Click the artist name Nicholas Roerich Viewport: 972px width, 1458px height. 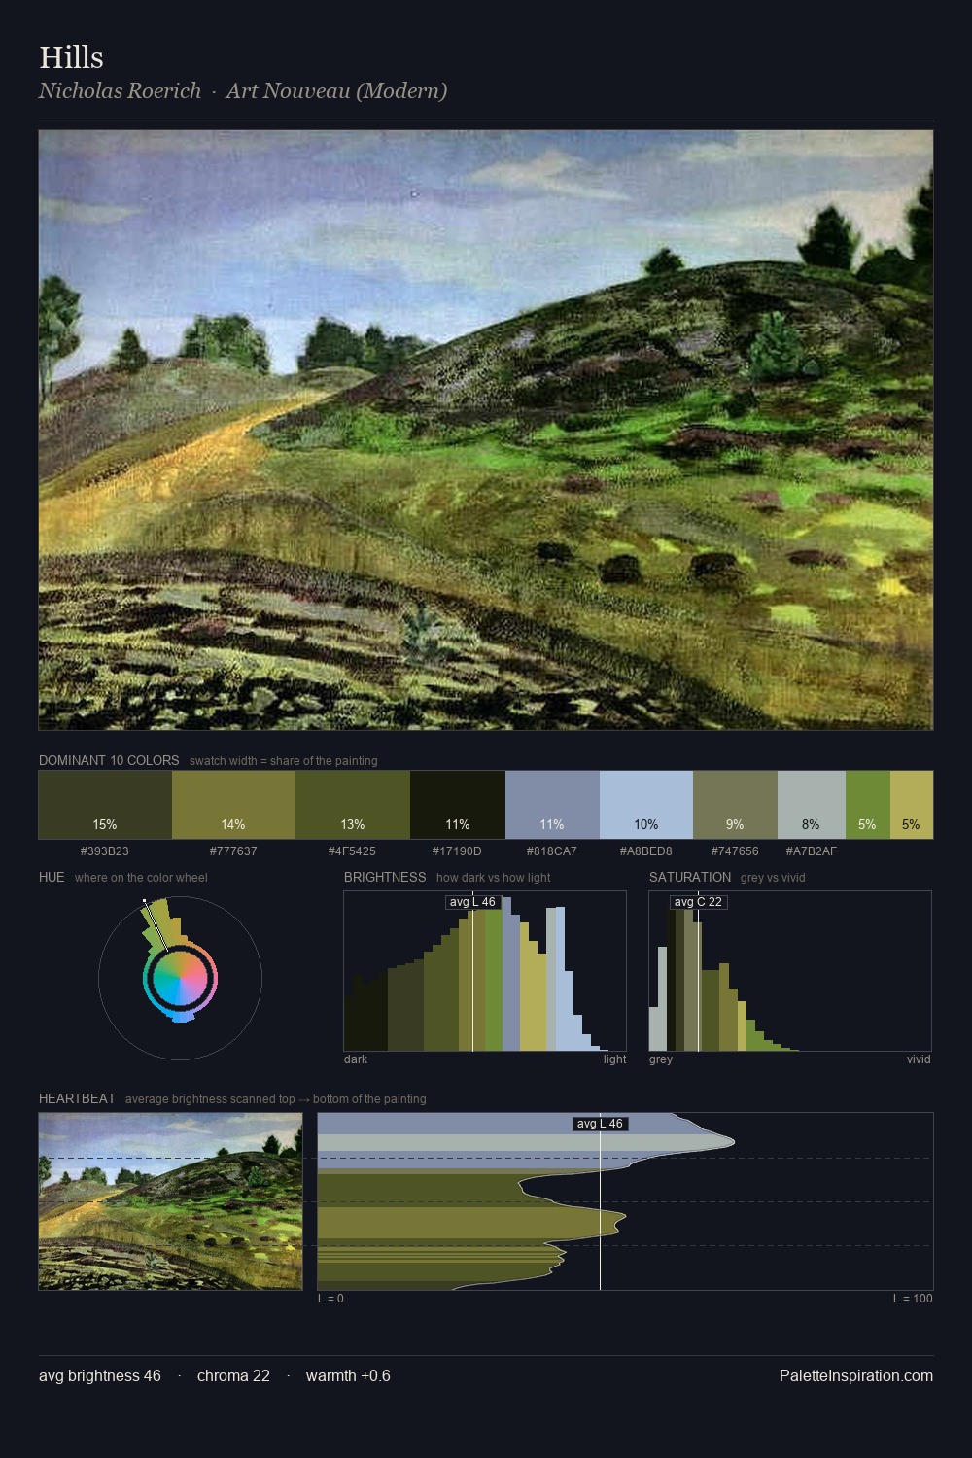(x=120, y=91)
